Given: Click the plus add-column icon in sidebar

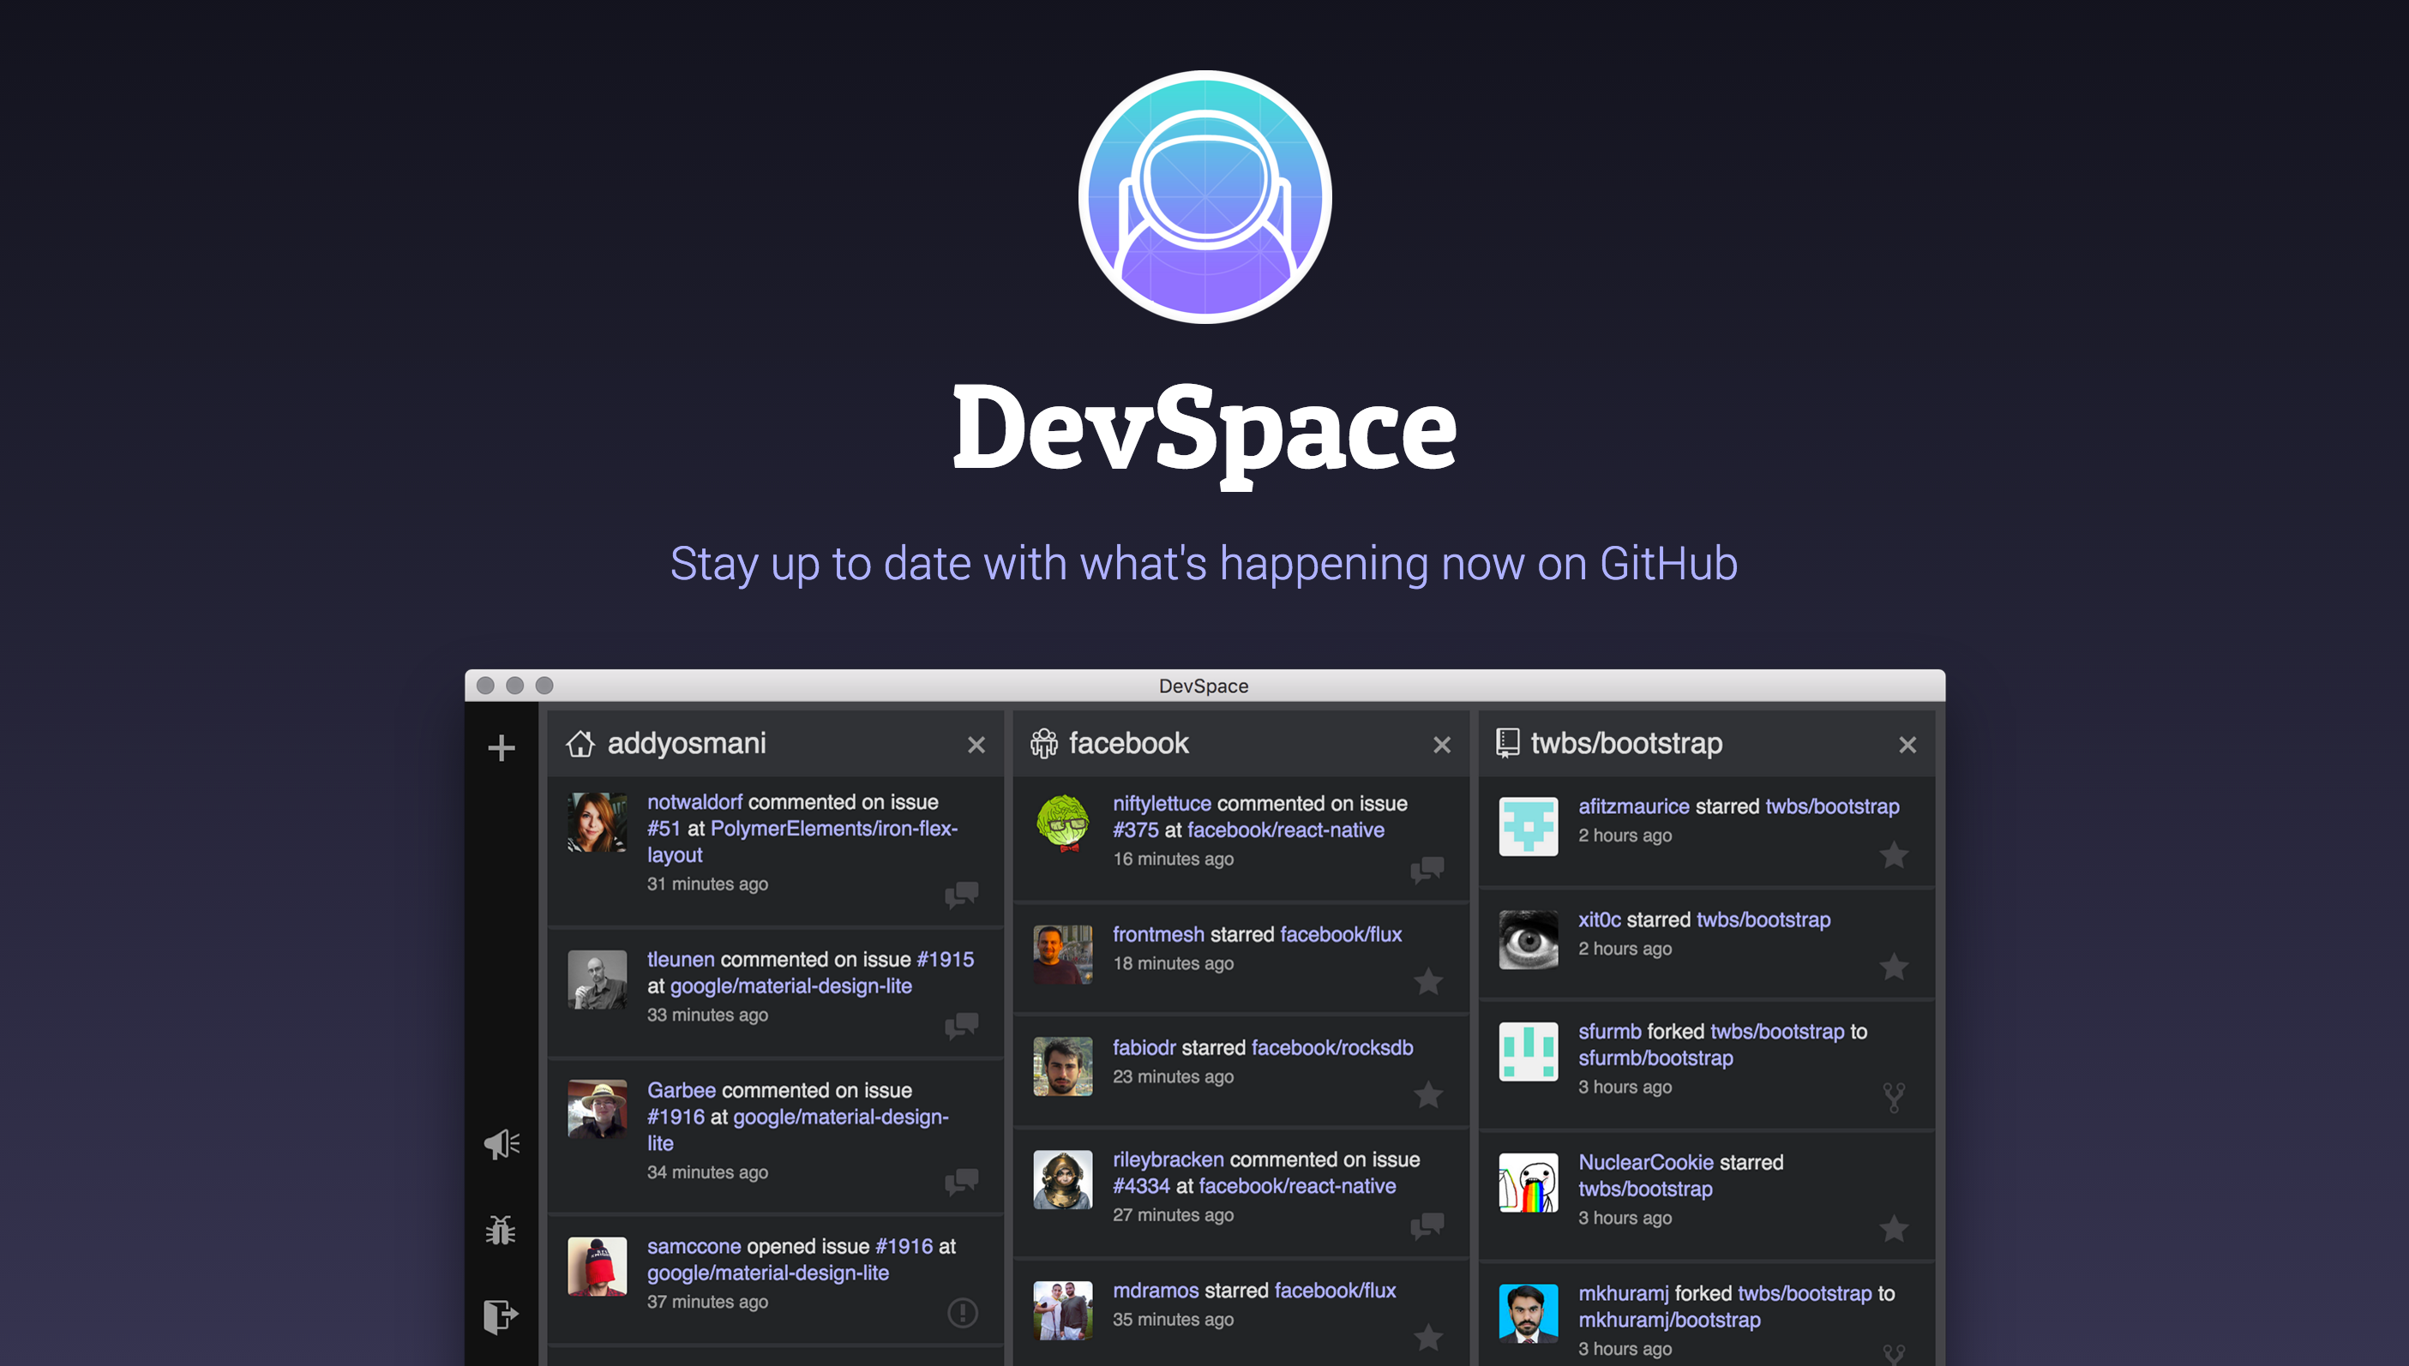Looking at the screenshot, I should point(502,748).
